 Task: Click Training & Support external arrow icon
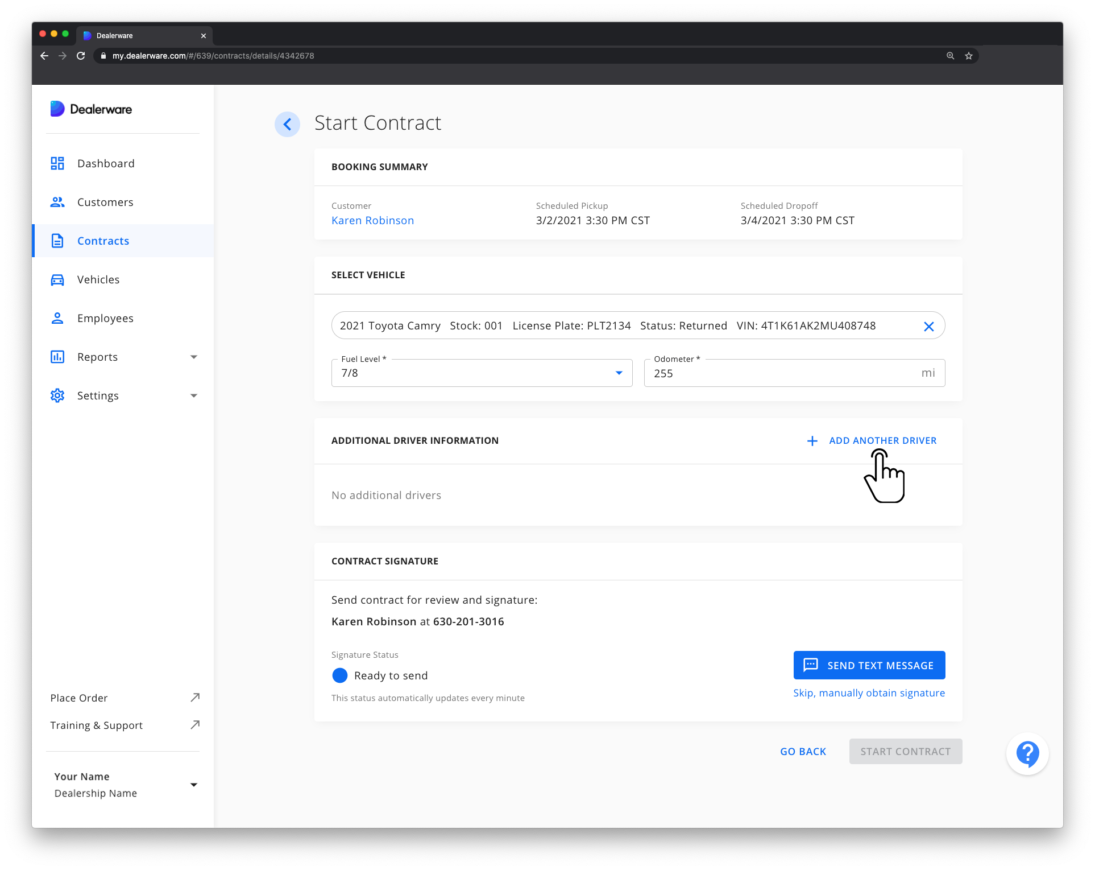point(195,724)
